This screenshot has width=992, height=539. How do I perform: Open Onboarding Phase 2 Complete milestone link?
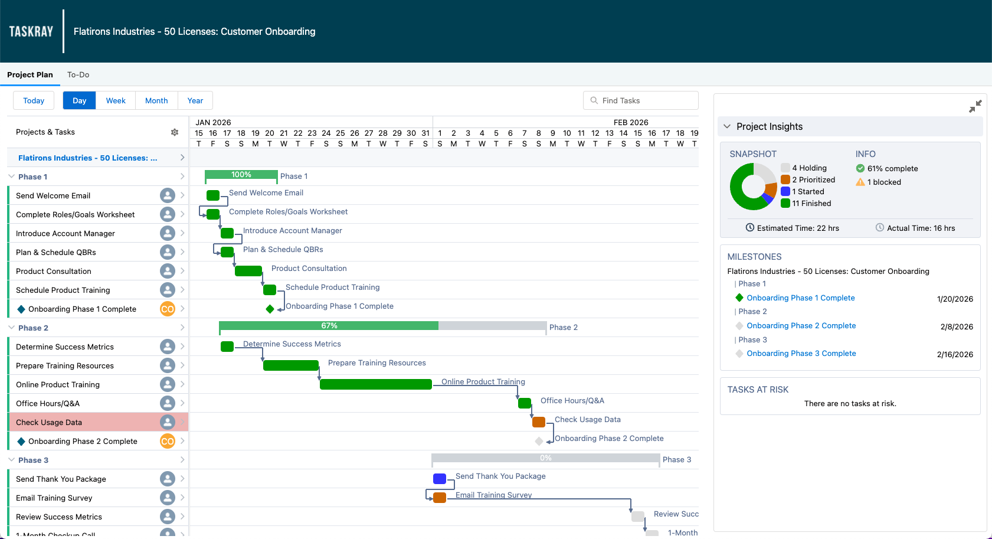[801, 325]
